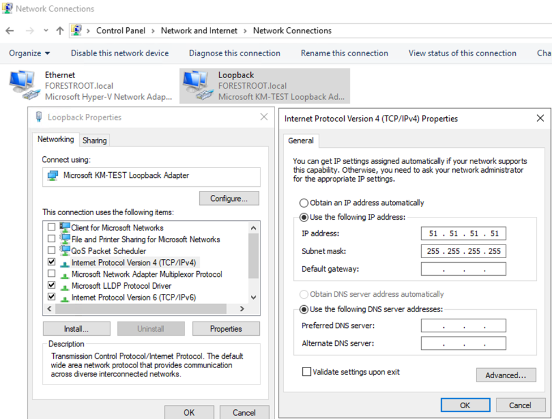
Task: Click Diagnose this connection
Action: [234, 53]
